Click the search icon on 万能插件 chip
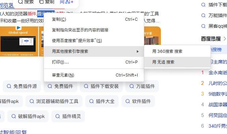This screenshot has height=134, width=227. (131, 86)
